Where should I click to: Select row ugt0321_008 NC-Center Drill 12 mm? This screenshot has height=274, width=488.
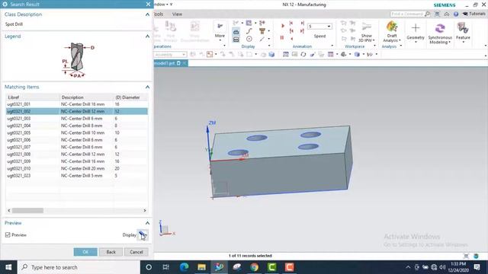pyautogui.click(x=77, y=155)
